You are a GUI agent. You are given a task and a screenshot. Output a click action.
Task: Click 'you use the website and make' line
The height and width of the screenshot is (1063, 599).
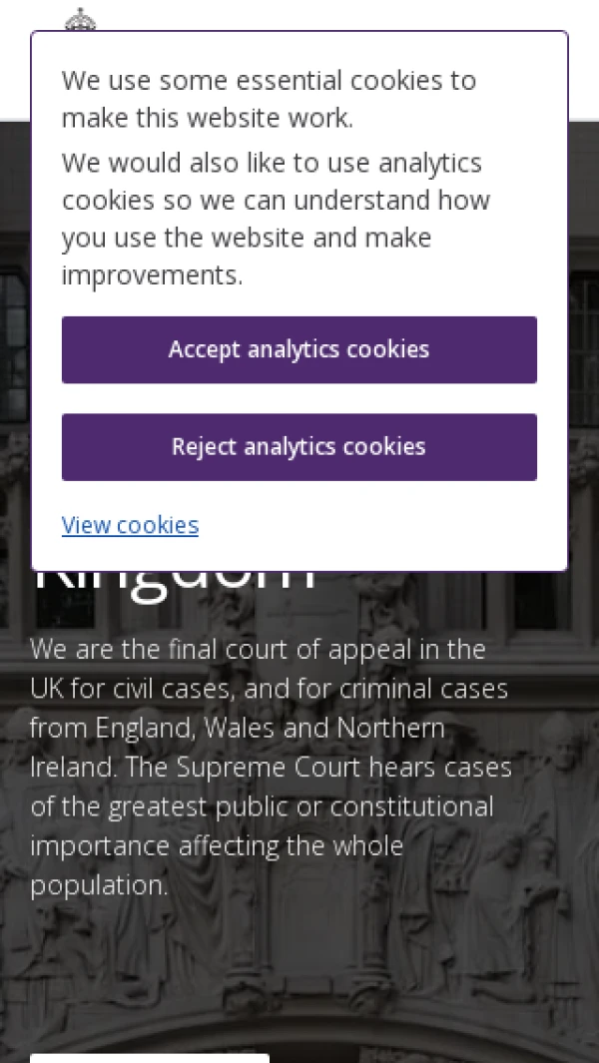(x=246, y=238)
